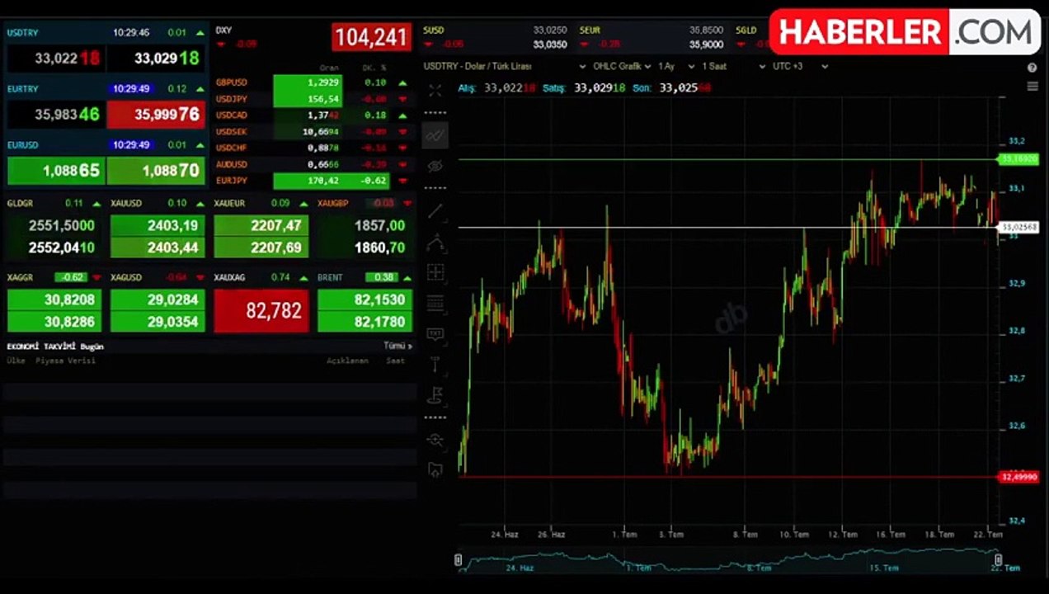Screen dimensions: 1049x594
Task: Select the USDTRY bid price 33,02218
Action: click(55, 59)
